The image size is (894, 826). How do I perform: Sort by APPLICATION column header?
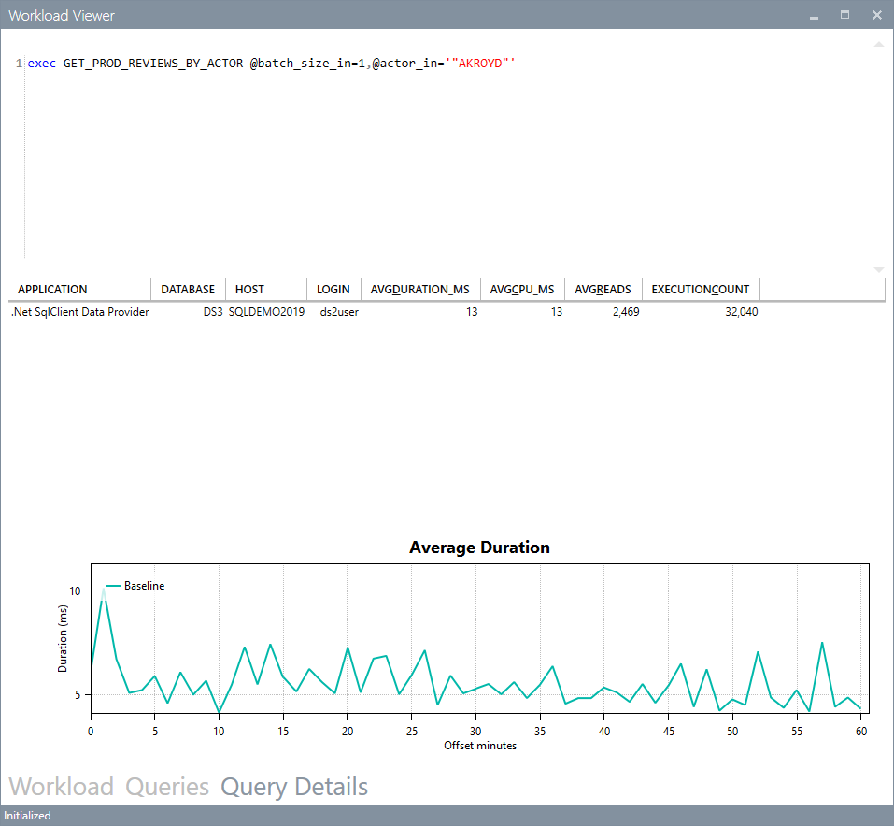(79, 290)
